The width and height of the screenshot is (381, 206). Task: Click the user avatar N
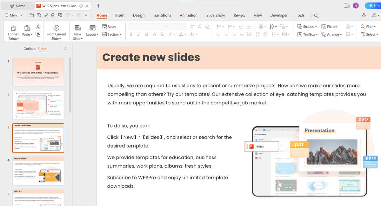(356, 6)
